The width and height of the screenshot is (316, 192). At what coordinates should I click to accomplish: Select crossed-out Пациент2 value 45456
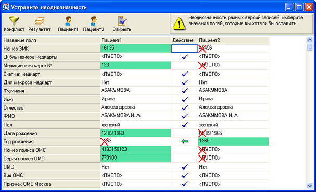[233, 49]
